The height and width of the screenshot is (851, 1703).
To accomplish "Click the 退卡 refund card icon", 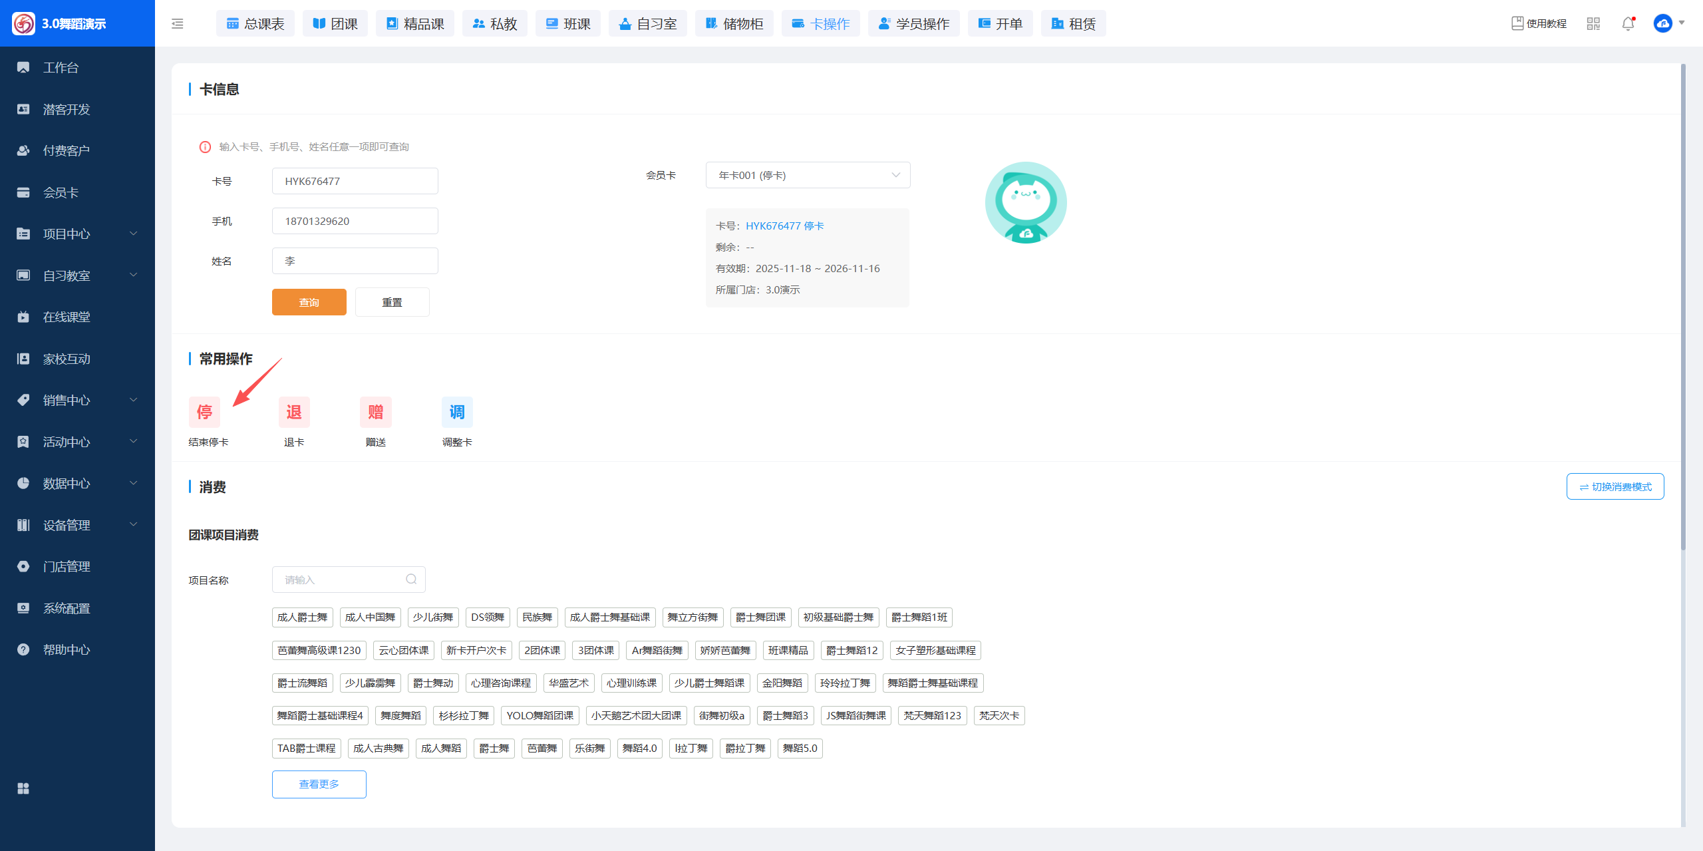I will pyautogui.click(x=294, y=413).
